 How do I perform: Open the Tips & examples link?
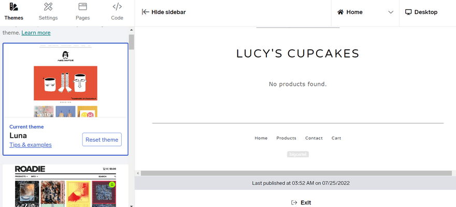point(31,145)
